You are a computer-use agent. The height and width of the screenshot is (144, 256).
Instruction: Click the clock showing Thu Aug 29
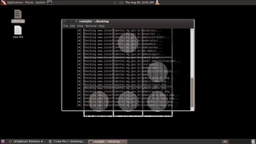[139, 2]
